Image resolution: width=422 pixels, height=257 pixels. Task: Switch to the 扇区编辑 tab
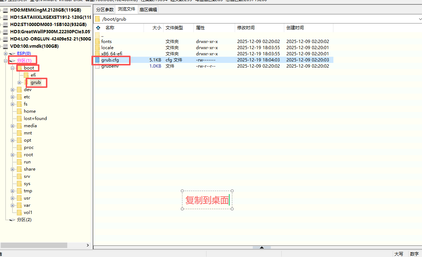pyautogui.click(x=148, y=9)
